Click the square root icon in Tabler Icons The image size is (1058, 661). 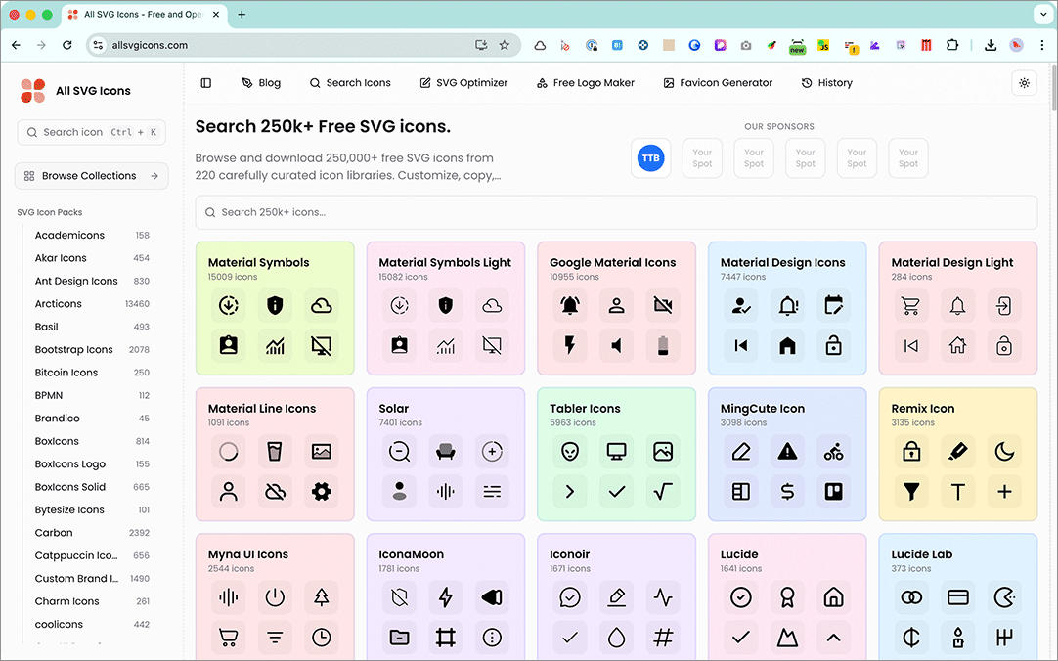click(663, 492)
